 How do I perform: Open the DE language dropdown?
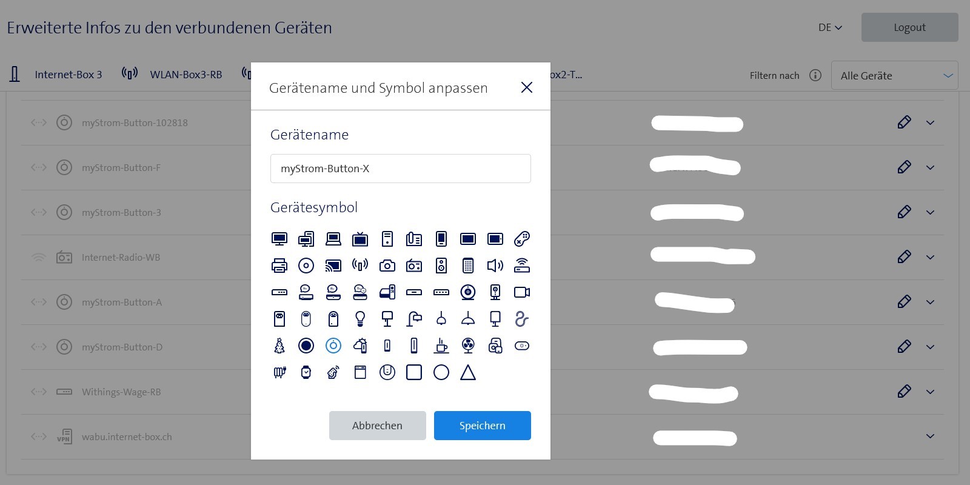tap(830, 27)
